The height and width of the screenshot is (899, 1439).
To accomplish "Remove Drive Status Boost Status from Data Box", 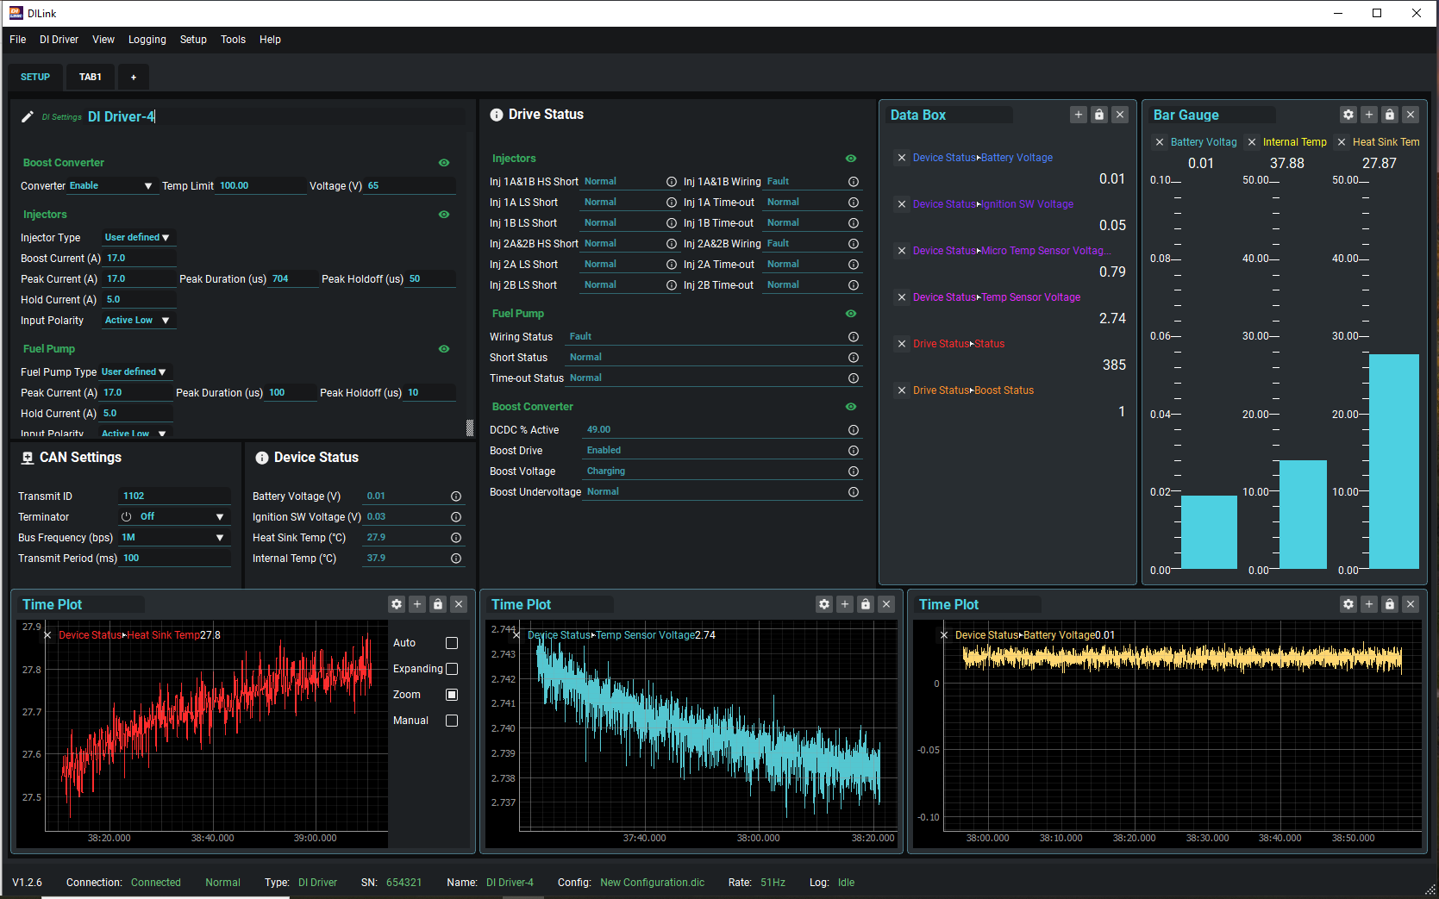I will (902, 390).
